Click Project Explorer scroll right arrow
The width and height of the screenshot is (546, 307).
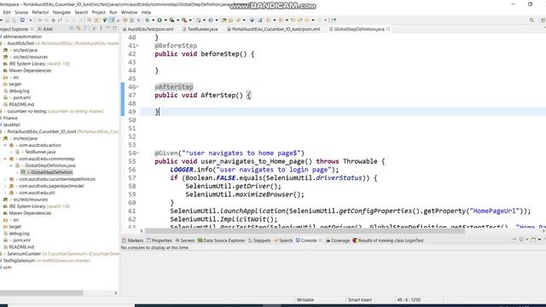point(116,293)
